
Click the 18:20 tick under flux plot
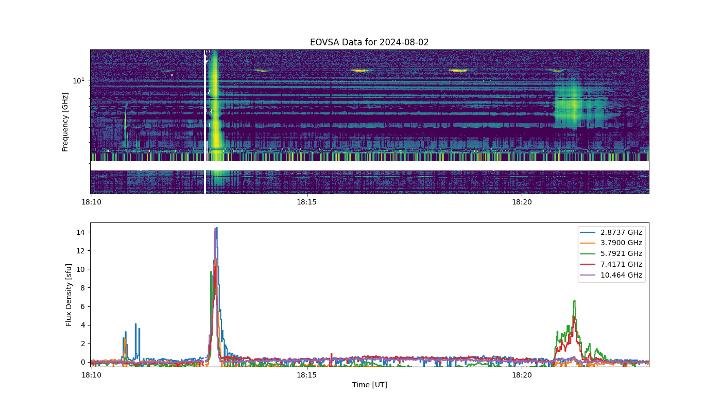click(x=522, y=375)
